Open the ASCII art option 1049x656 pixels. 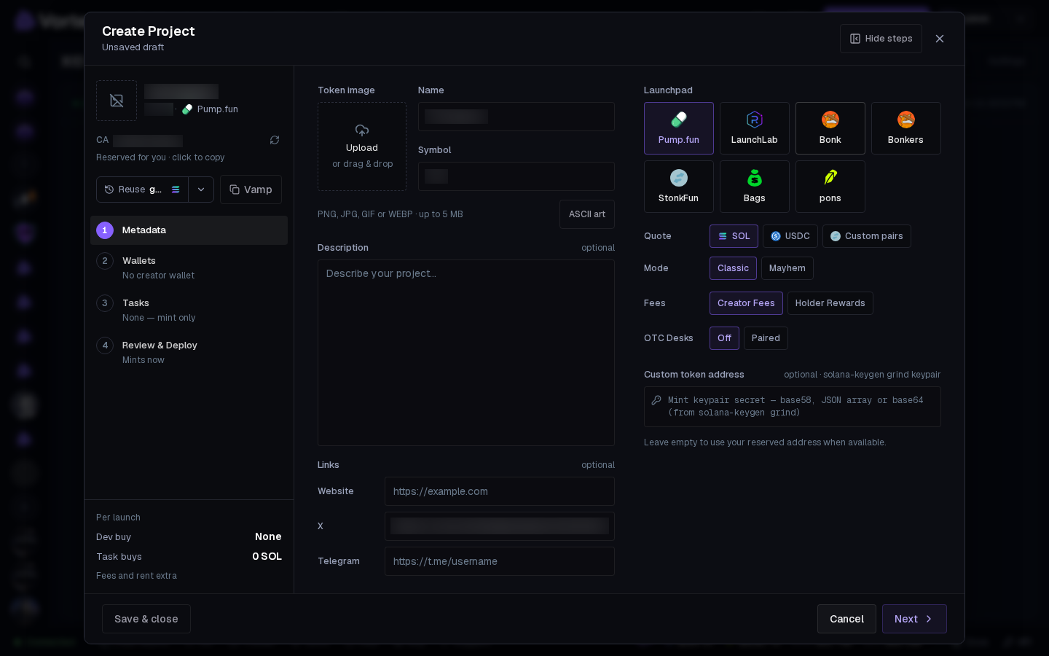coord(587,214)
